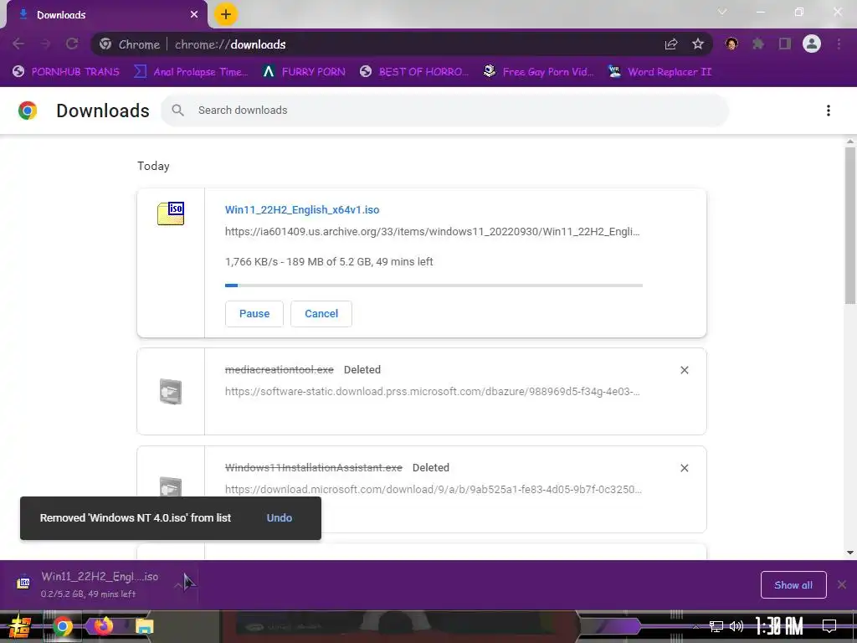This screenshot has height=643, width=857.
Task: Remove mediacreationtool.exe from the list
Action: pyautogui.click(x=685, y=370)
